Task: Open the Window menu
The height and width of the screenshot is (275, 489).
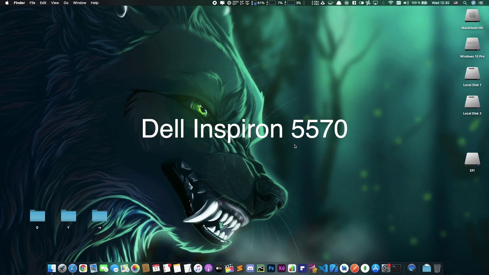Action: click(x=79, y=3)
